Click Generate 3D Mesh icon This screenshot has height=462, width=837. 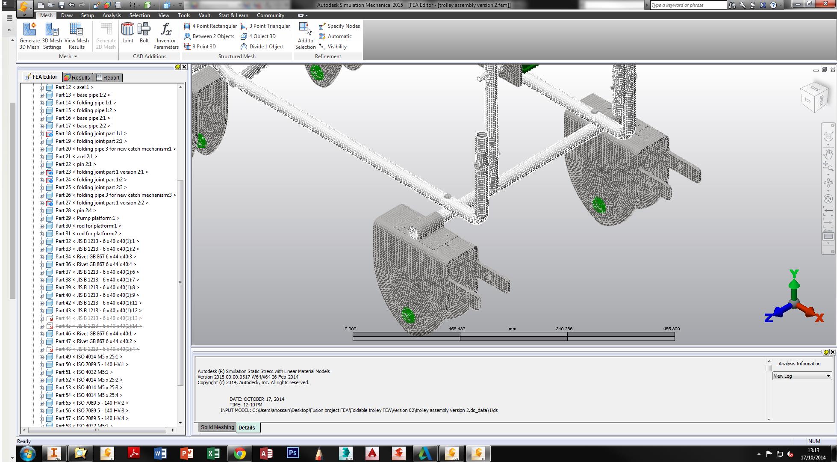pyautogui.click(x=29, y=36)
